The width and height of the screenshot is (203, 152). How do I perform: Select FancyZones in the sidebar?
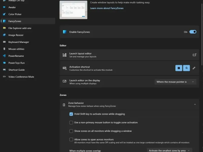coord(28,21)
